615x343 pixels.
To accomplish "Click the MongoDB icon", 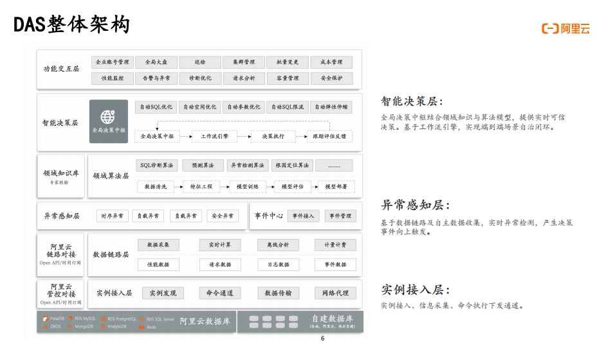I will click(x=70, y=326).
